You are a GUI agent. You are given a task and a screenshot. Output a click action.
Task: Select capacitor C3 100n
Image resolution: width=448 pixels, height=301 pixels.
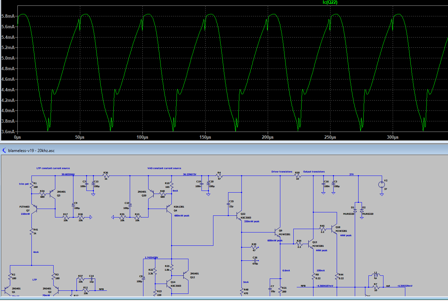(x=86, y=184)
